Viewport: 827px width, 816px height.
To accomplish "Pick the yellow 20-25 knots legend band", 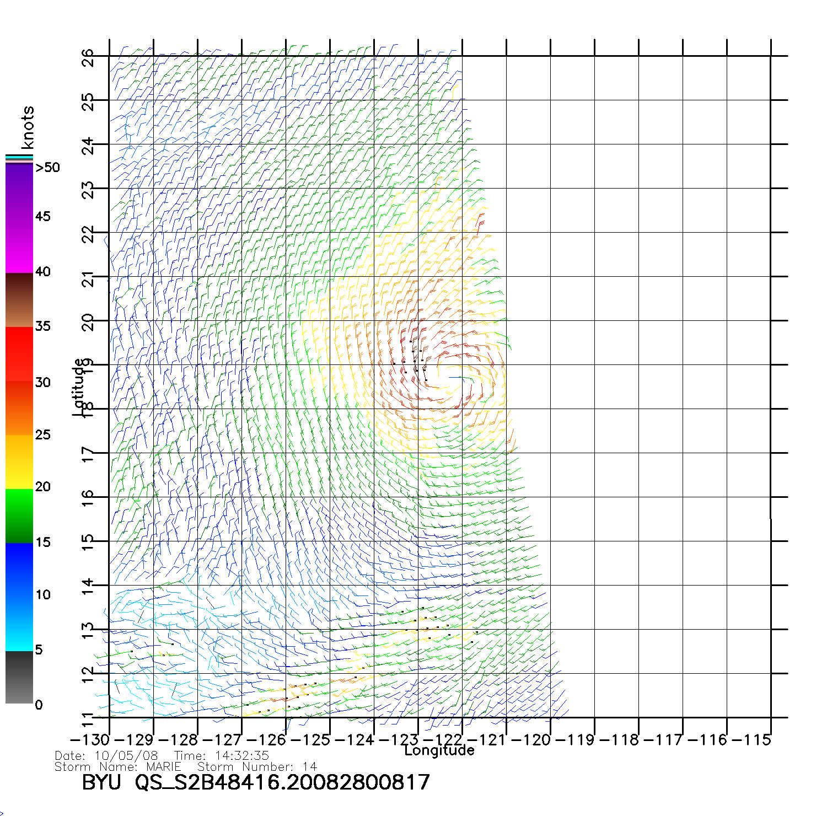I will (19, 462).
